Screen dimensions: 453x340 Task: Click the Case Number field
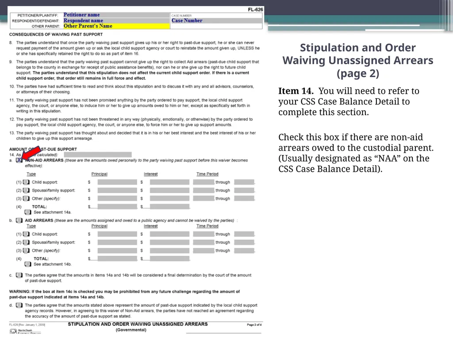click(x=216, y=20)
